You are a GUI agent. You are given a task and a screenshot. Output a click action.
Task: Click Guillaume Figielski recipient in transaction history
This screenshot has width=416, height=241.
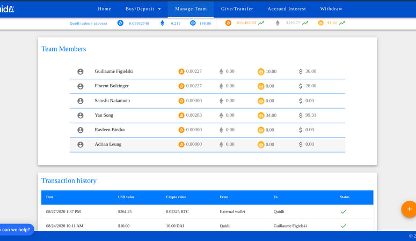click(290, 226)
